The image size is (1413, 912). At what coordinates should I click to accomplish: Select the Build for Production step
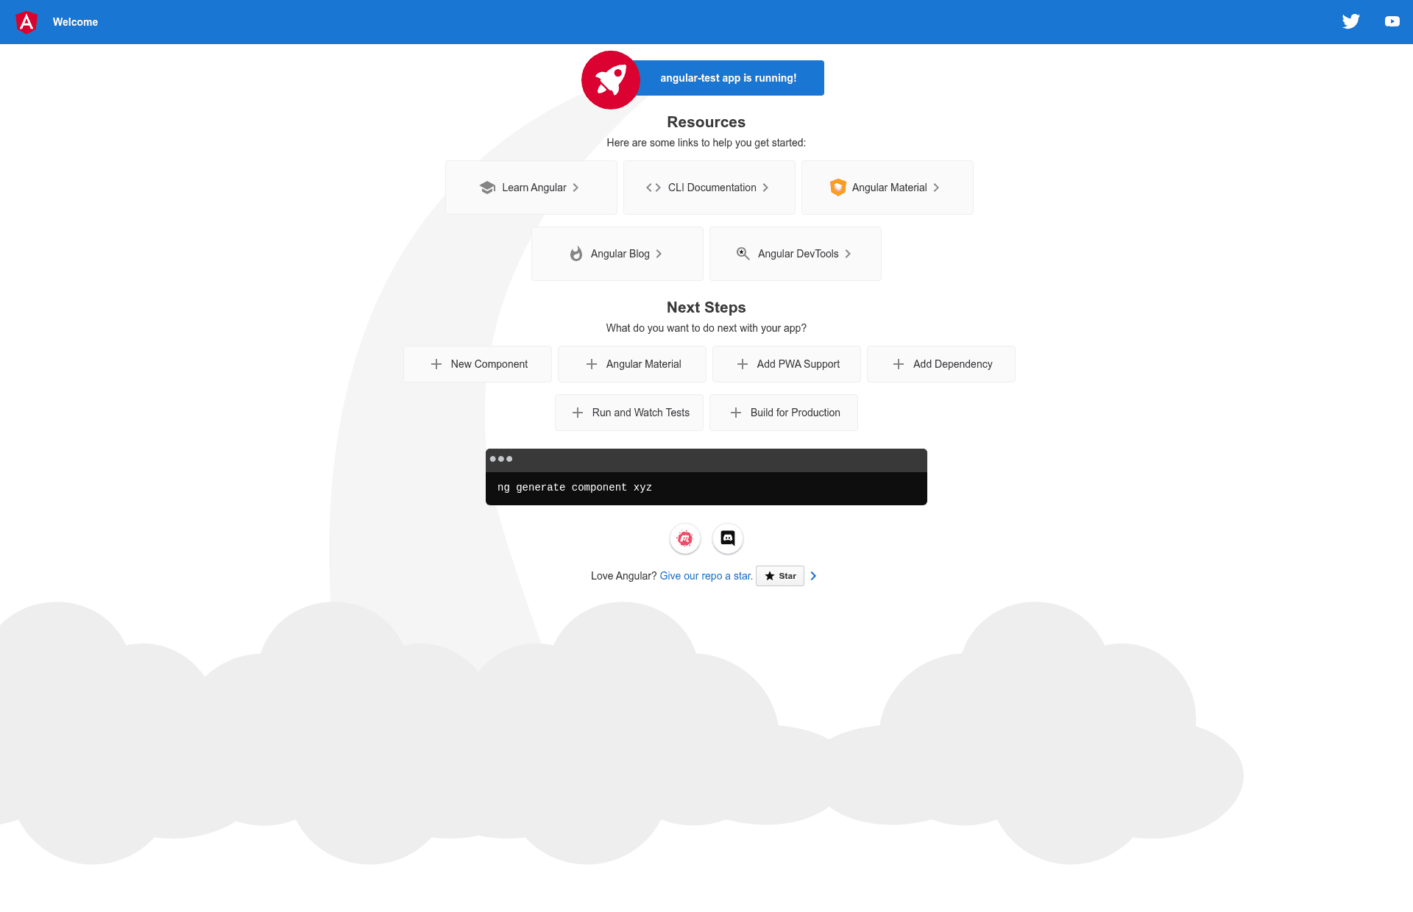pyautogui.click(x=784, y=413)
